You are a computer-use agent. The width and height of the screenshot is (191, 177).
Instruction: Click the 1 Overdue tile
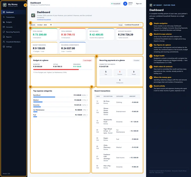[120, 73]
